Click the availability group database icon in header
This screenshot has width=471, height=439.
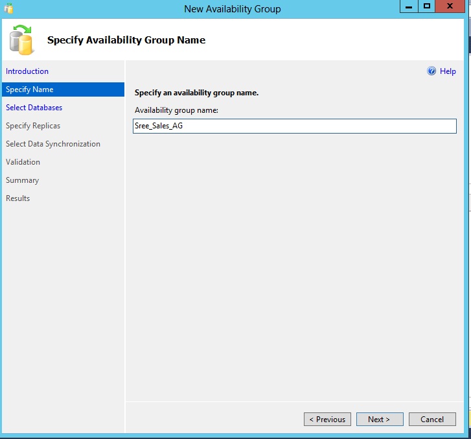point(21,40)
